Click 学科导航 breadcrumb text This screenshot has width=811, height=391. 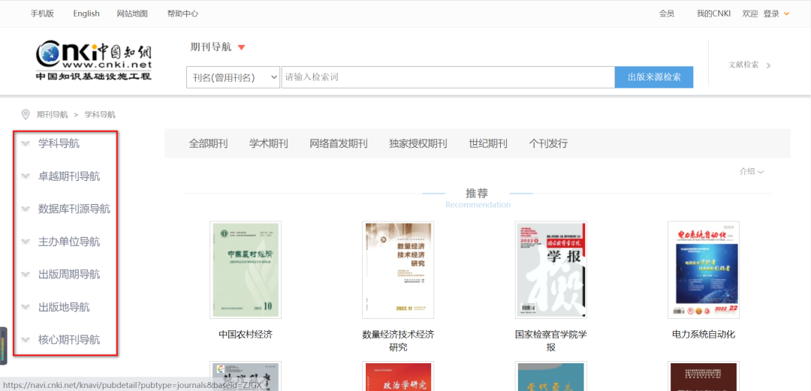pos(100,115)
